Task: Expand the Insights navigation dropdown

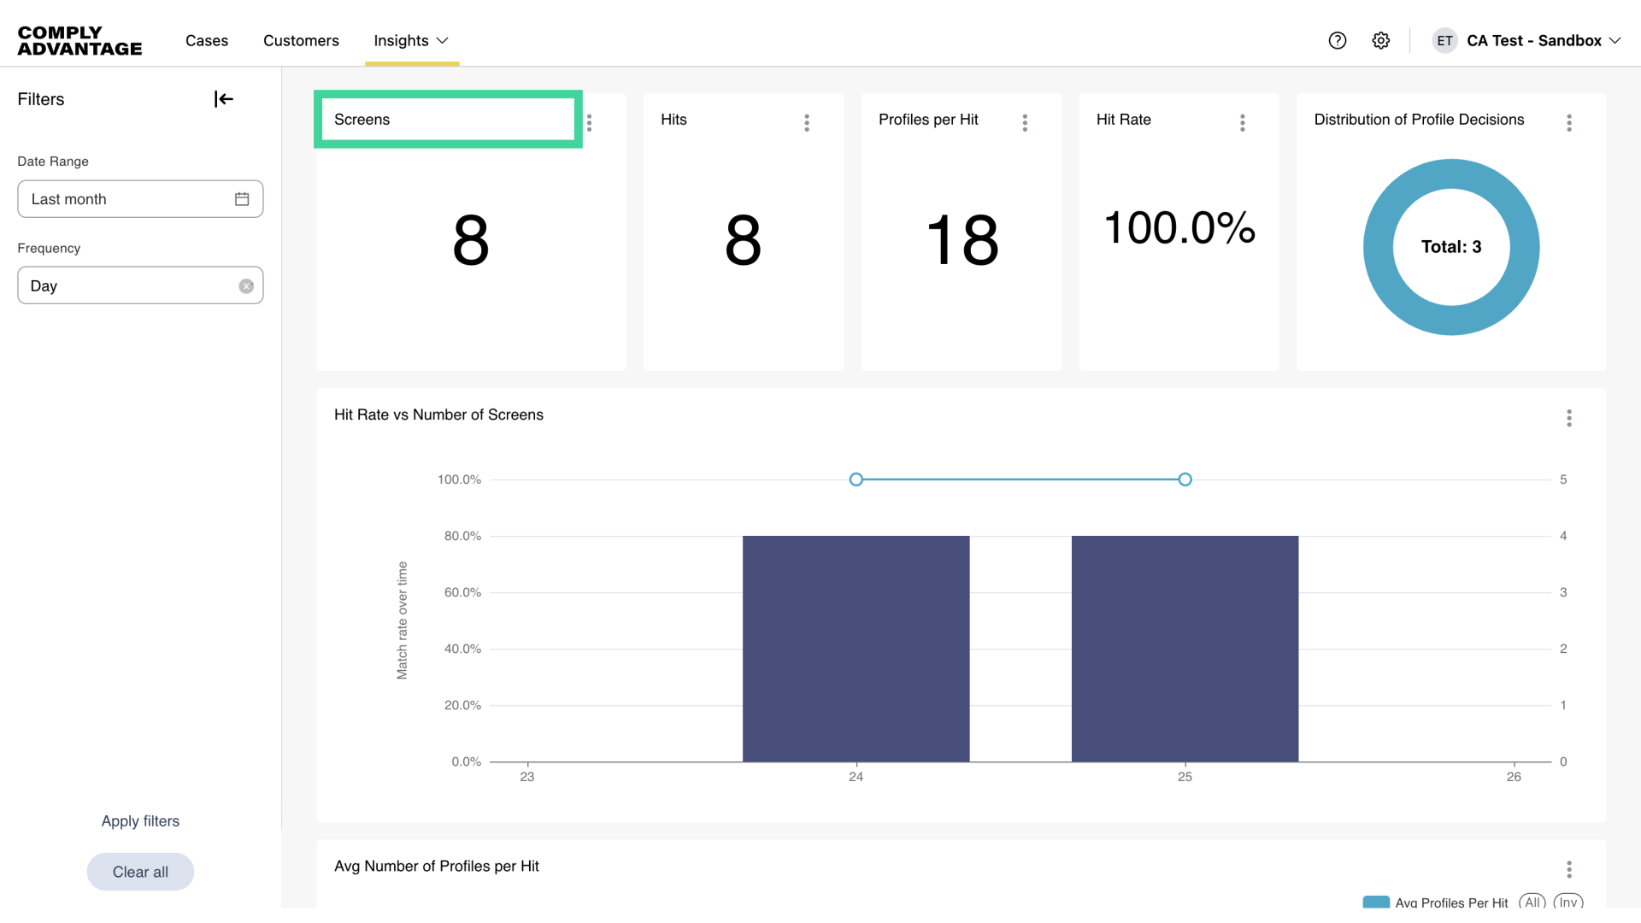Action: click(x=411, y=40)
